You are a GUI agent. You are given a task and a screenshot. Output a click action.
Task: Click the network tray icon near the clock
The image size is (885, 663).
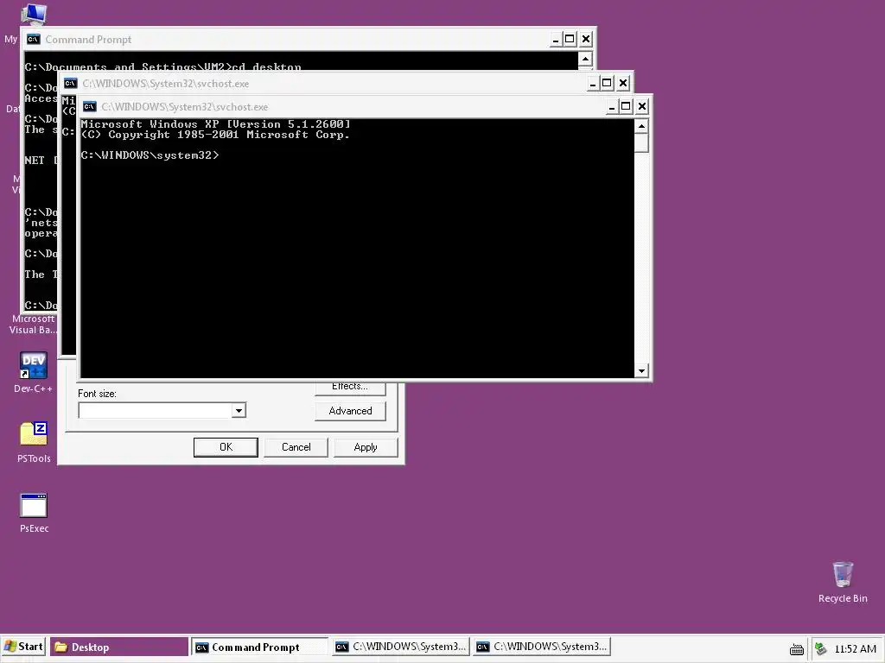pos(821,649)
